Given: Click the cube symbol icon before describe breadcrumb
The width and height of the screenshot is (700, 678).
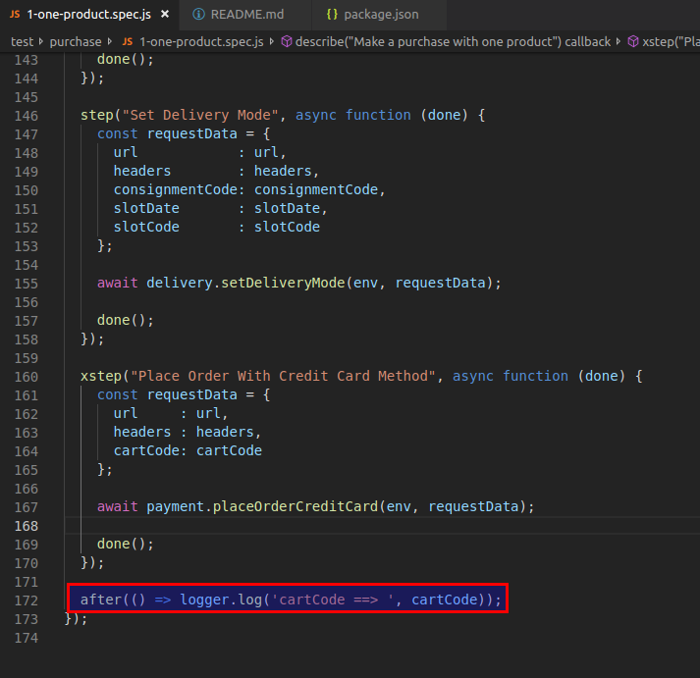Looking at the screenshot, I should pyautogui.click(x=287, y=42).
